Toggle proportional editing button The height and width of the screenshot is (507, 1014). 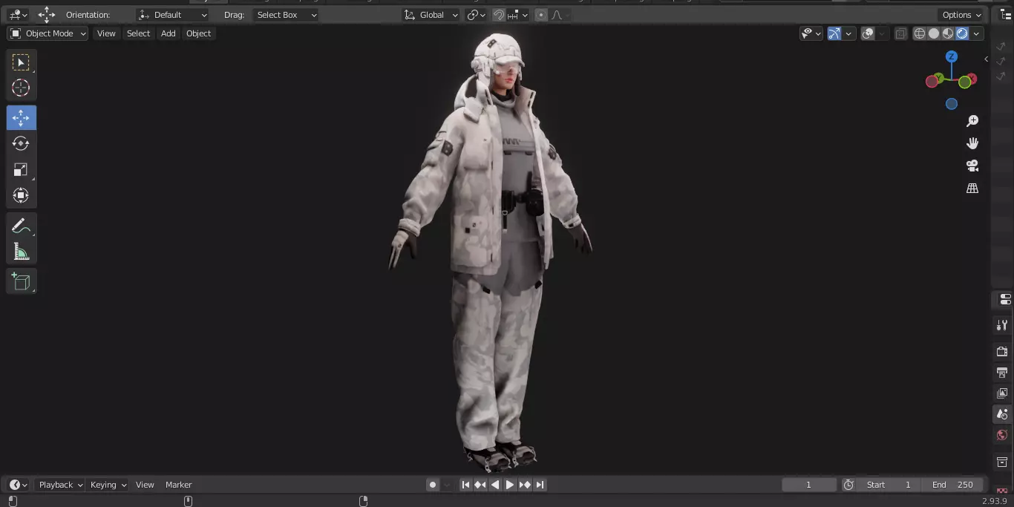click(x=540, y=15)
